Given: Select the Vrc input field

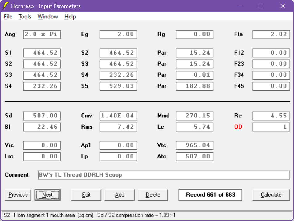Looking at the screenshot, I should point(42,145).
